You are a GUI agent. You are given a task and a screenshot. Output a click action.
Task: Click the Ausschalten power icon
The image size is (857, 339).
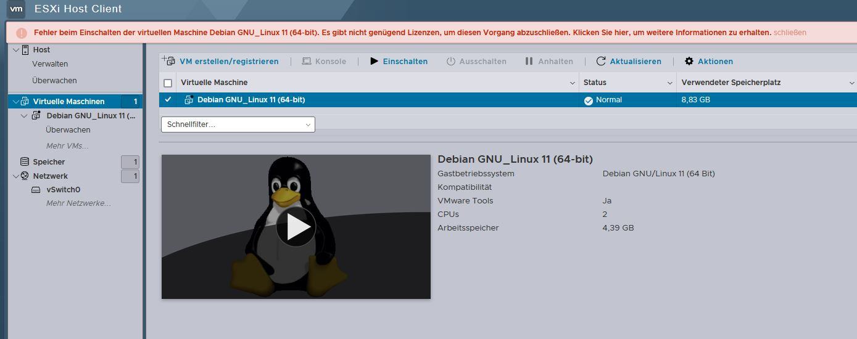(451, 62)
